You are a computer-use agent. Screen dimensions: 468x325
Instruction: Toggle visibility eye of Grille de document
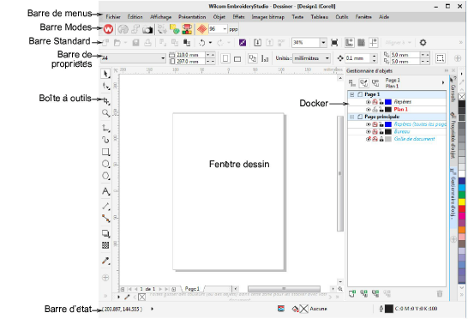(369, 139)
